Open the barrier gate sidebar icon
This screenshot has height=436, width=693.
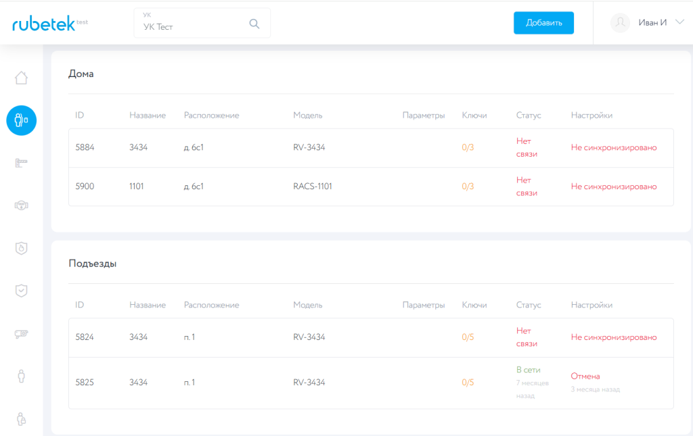coord(21,163)
